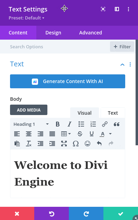Click the Filter button
This screenshot has width=138, height=220.
pyautogui.click(x=122, y=47)
